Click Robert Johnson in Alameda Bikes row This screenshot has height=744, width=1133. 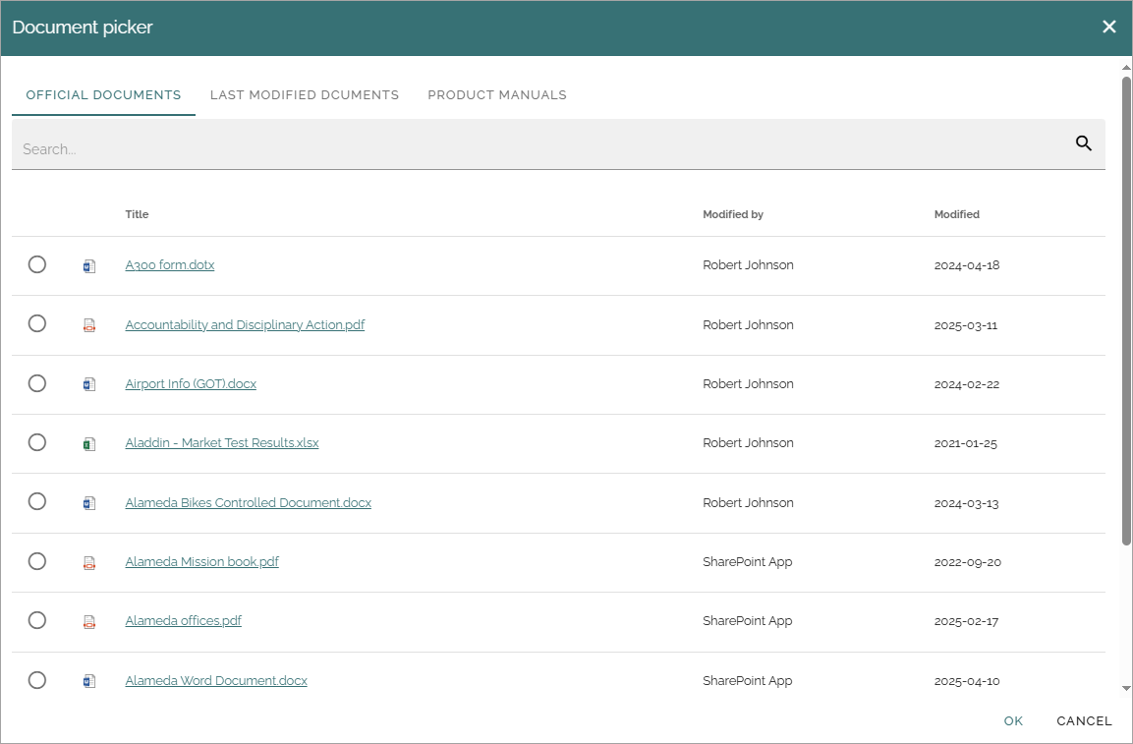[748, 502]
